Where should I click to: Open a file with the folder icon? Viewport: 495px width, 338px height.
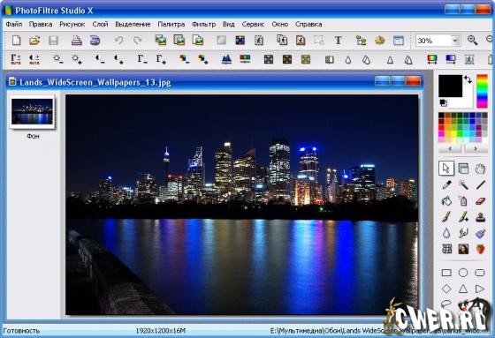[x=34, y=41]
